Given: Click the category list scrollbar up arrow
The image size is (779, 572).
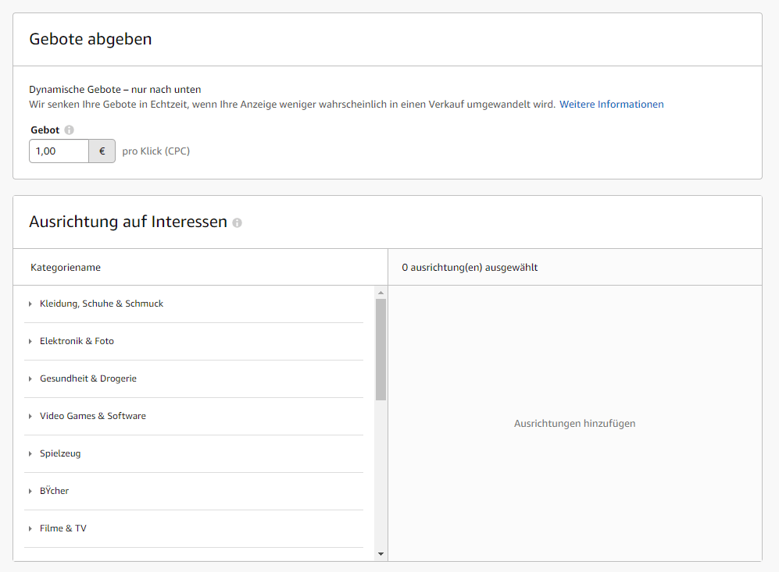Looking at the screenshot, I should (381, 293).
